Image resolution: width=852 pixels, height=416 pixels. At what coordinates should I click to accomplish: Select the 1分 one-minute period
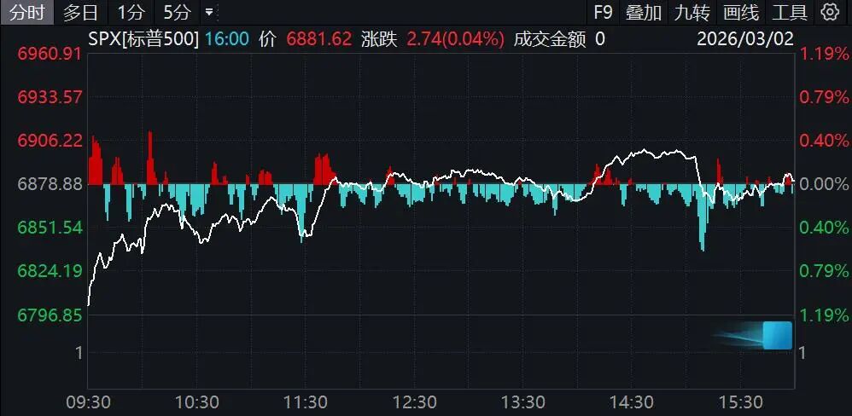[x=131, y=12]
